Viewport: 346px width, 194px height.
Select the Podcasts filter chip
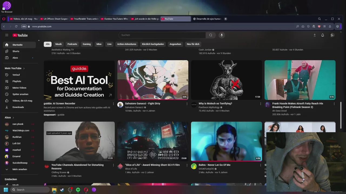(72, 44)
